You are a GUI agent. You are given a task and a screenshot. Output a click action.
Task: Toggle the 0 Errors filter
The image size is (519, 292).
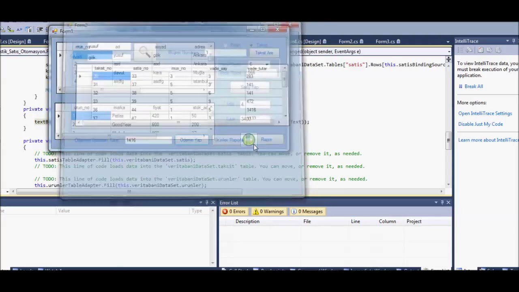tap(234, 211)
